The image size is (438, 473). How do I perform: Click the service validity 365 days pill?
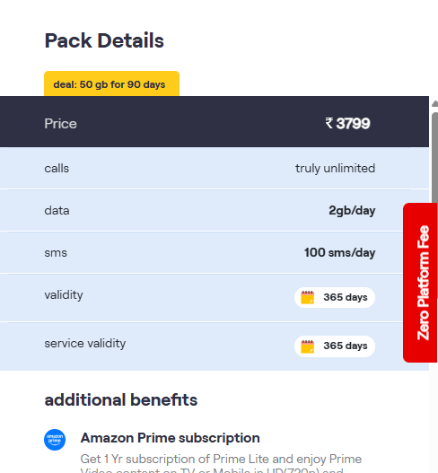click(335, 346)
